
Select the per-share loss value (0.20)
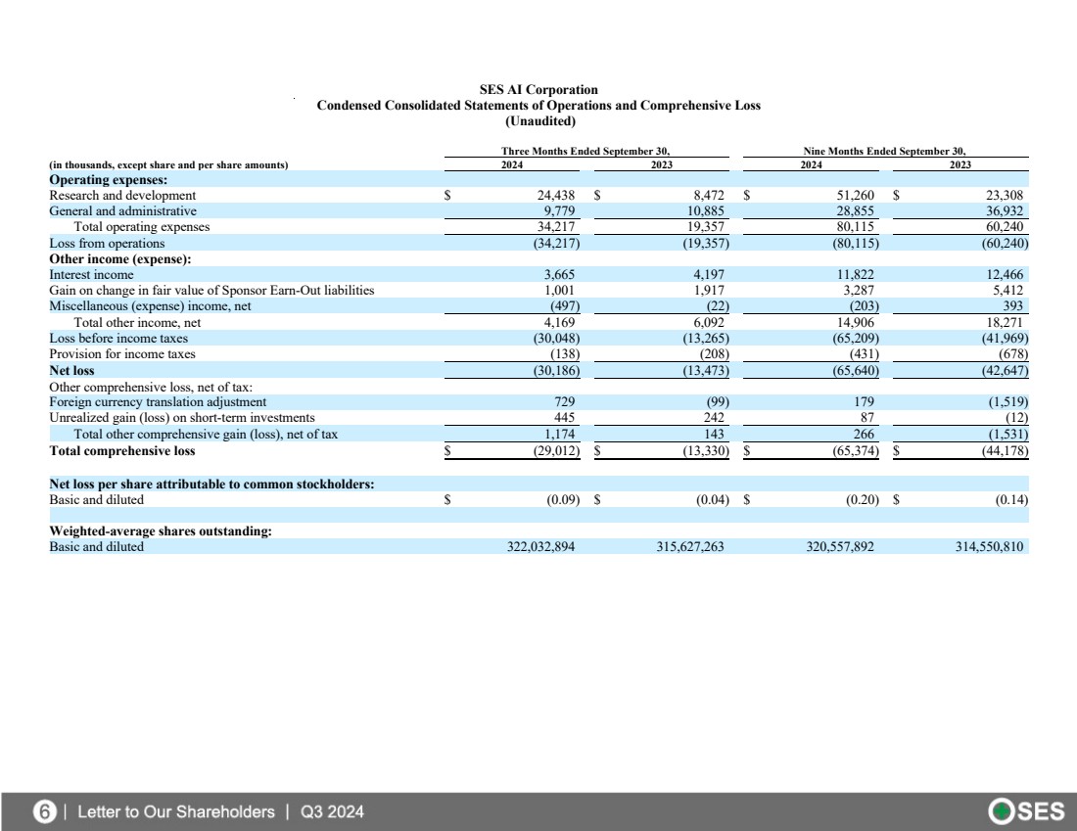coord(862,500)
